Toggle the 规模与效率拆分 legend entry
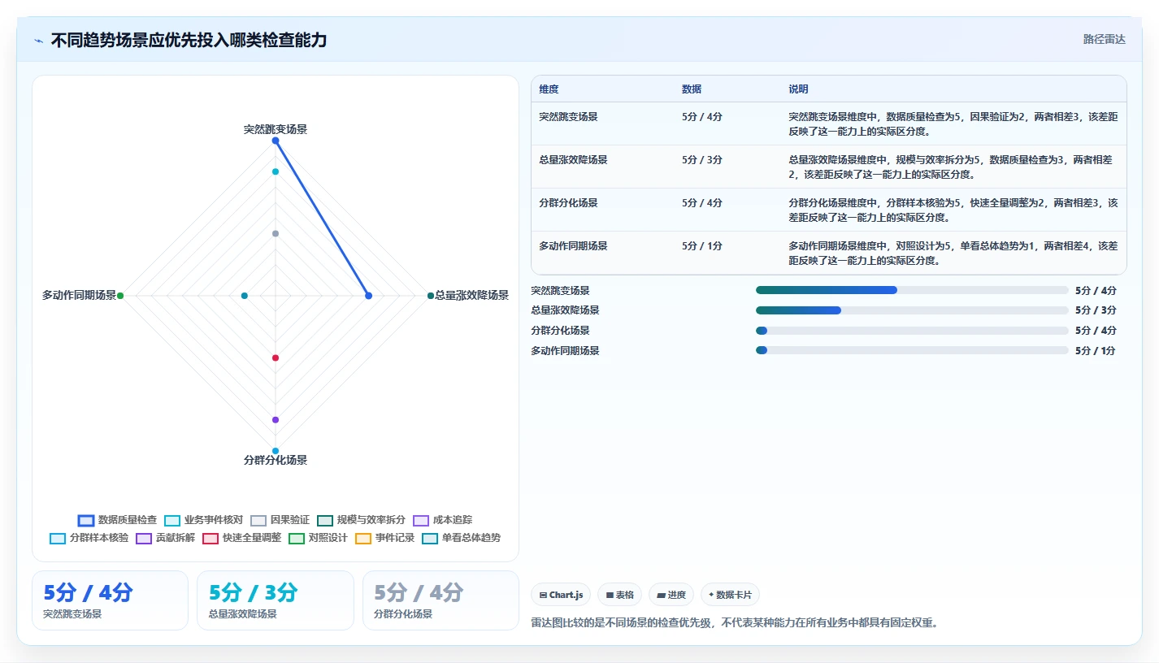 coord(362,520)
